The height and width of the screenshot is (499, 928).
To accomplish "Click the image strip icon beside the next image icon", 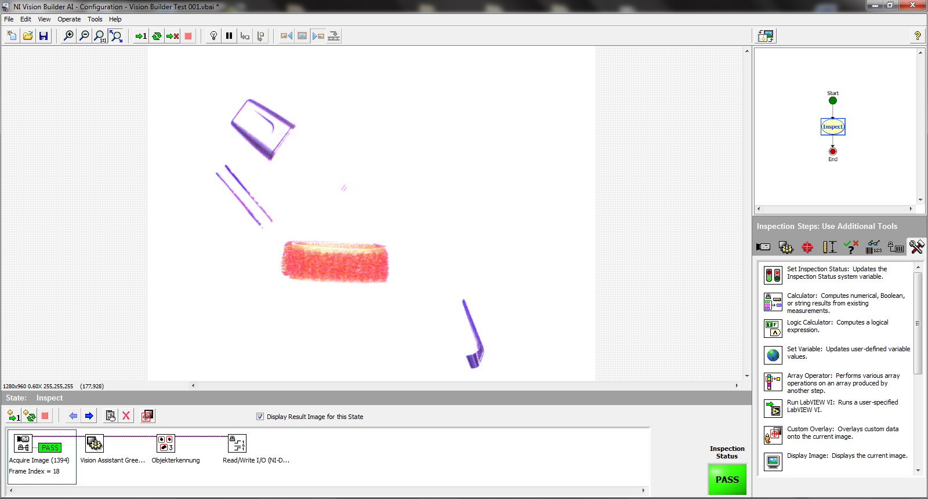I will click(333, 36).
